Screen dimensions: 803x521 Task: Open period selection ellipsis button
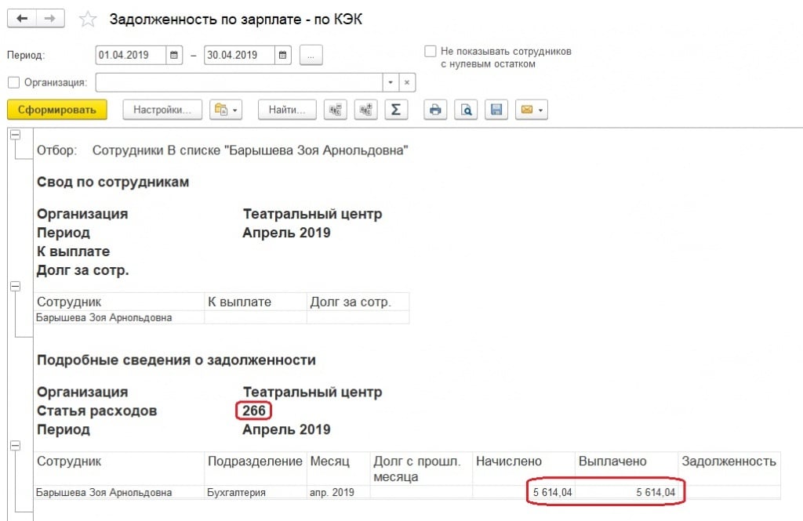(x=311, y=56)
